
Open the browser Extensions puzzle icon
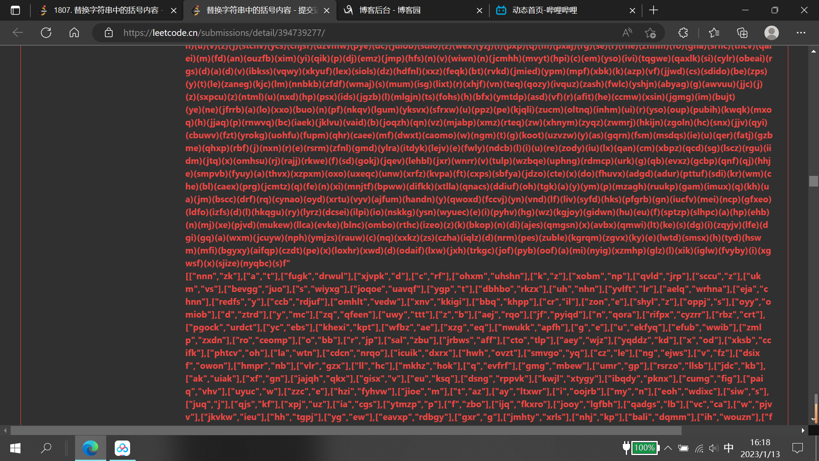pyautogui.click(x=683, y=32)
